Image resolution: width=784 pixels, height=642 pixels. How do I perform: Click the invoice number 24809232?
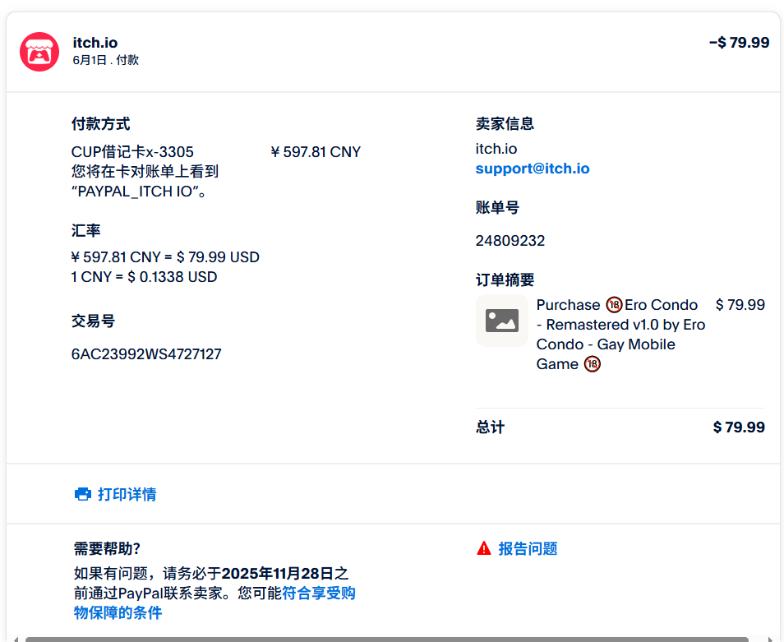pyautogui.click(x=510, y=241)
